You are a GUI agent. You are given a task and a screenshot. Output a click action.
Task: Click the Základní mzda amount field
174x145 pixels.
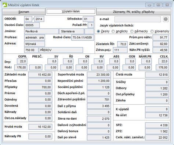40,75
